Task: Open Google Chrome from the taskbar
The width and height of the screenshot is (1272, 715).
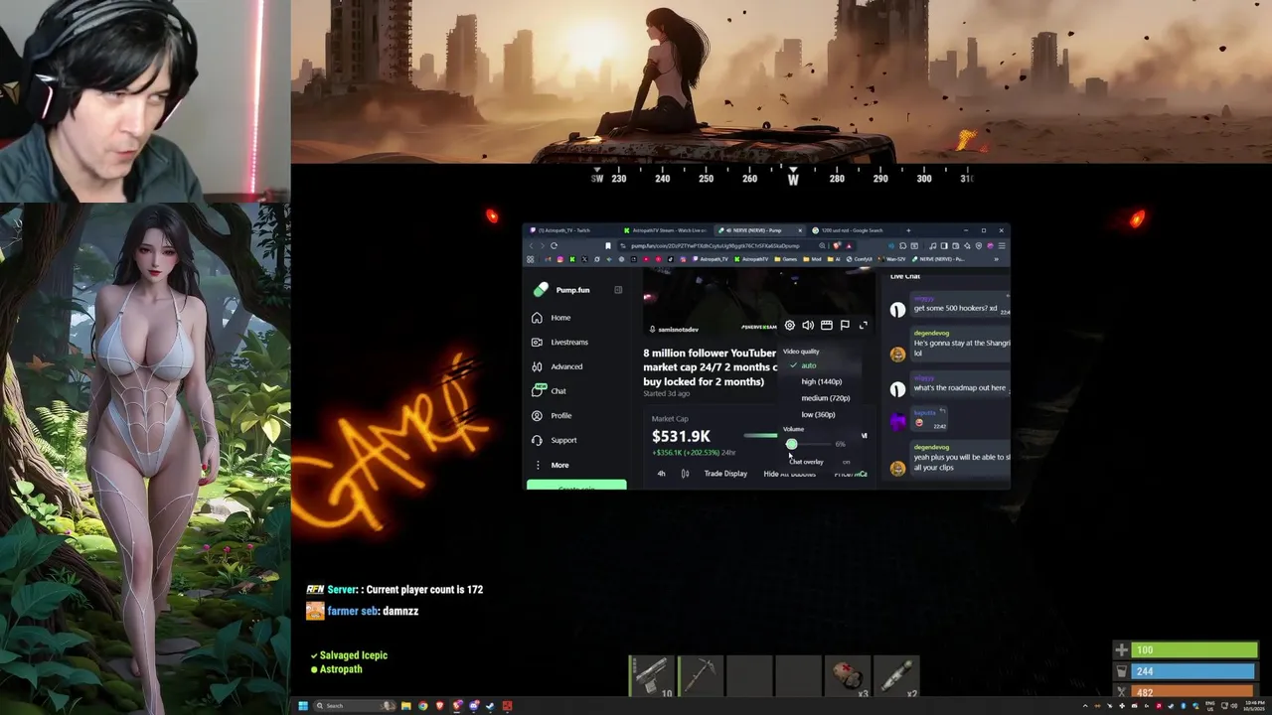Action: tap(422, 706)
